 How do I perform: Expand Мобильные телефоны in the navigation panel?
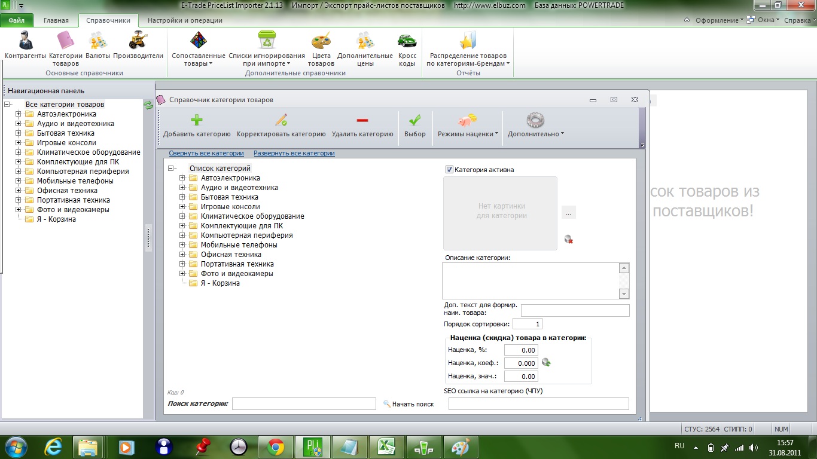tap(19, 181)
